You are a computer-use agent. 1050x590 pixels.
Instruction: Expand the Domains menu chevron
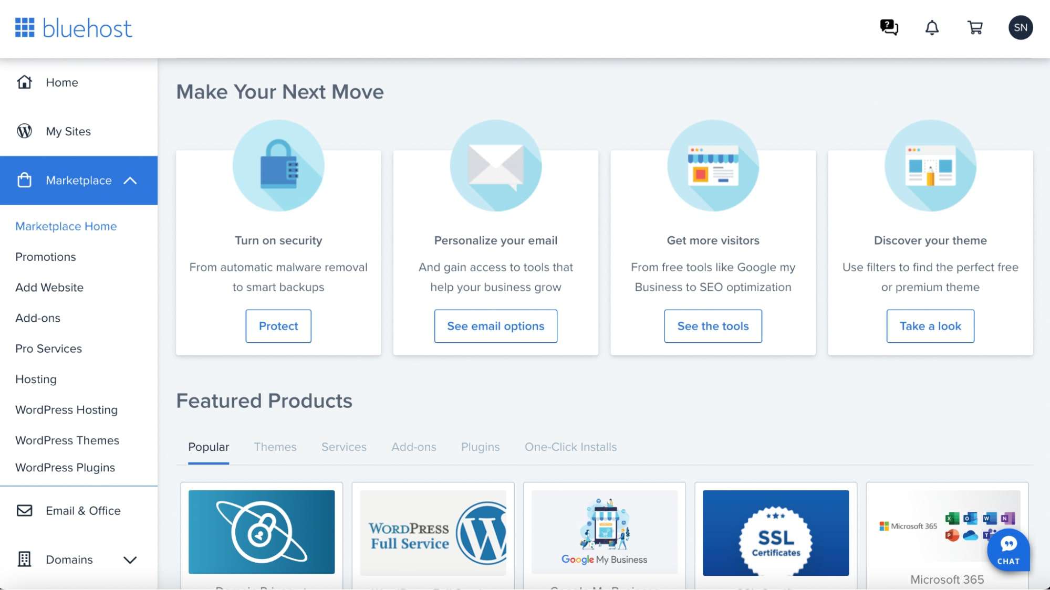click(130, 560)
